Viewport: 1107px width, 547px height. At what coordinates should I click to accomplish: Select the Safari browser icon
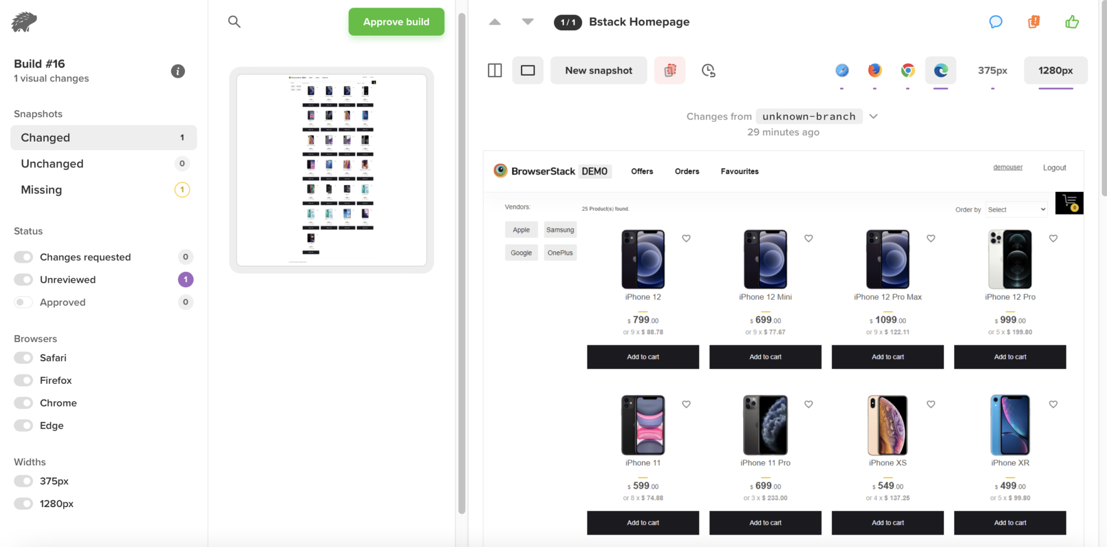tap(842, 70)
